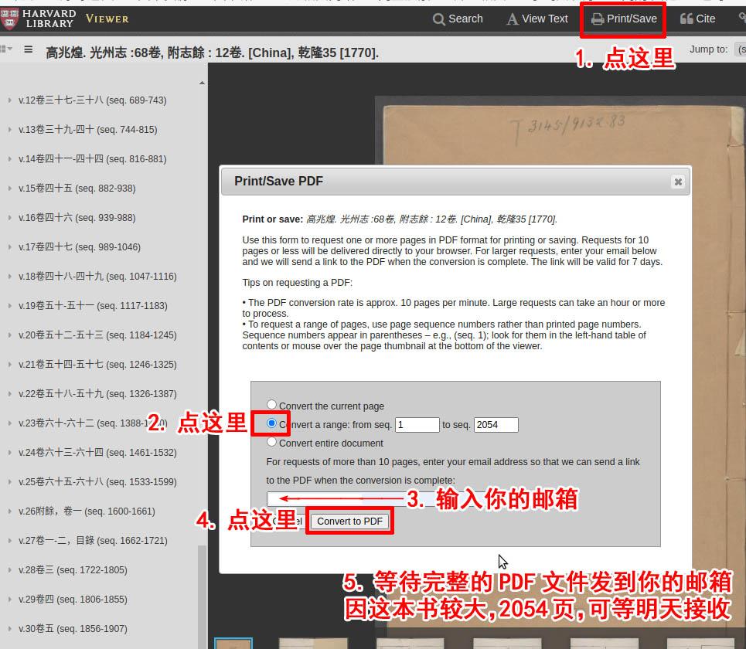Click the View Text icon

(x=513, y=19)
